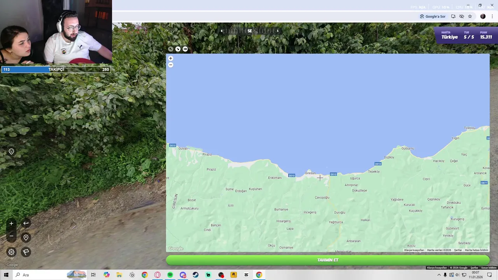
Task: Click the pin map toggle icon
Action: (x=185, y=49)
